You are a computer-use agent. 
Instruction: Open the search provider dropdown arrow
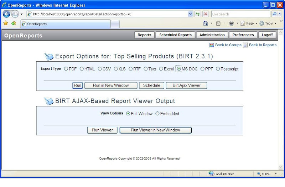280,14
